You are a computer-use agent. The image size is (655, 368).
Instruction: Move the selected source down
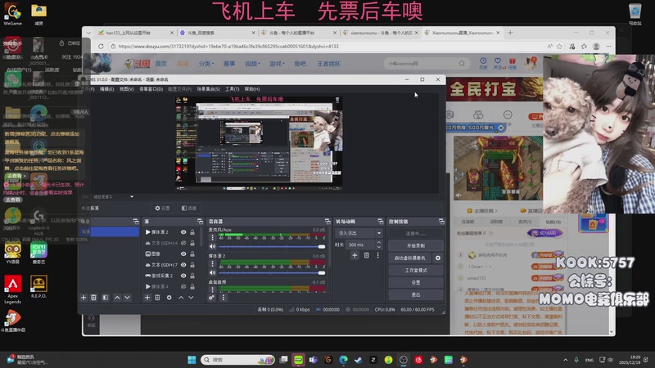click(x=191, y=298)
